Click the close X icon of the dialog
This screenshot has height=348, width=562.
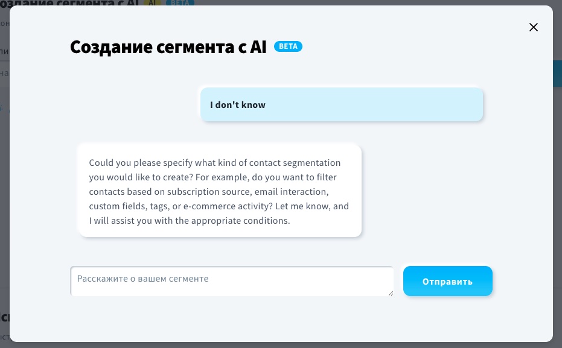pyautogui.click(x=533, y=27)
